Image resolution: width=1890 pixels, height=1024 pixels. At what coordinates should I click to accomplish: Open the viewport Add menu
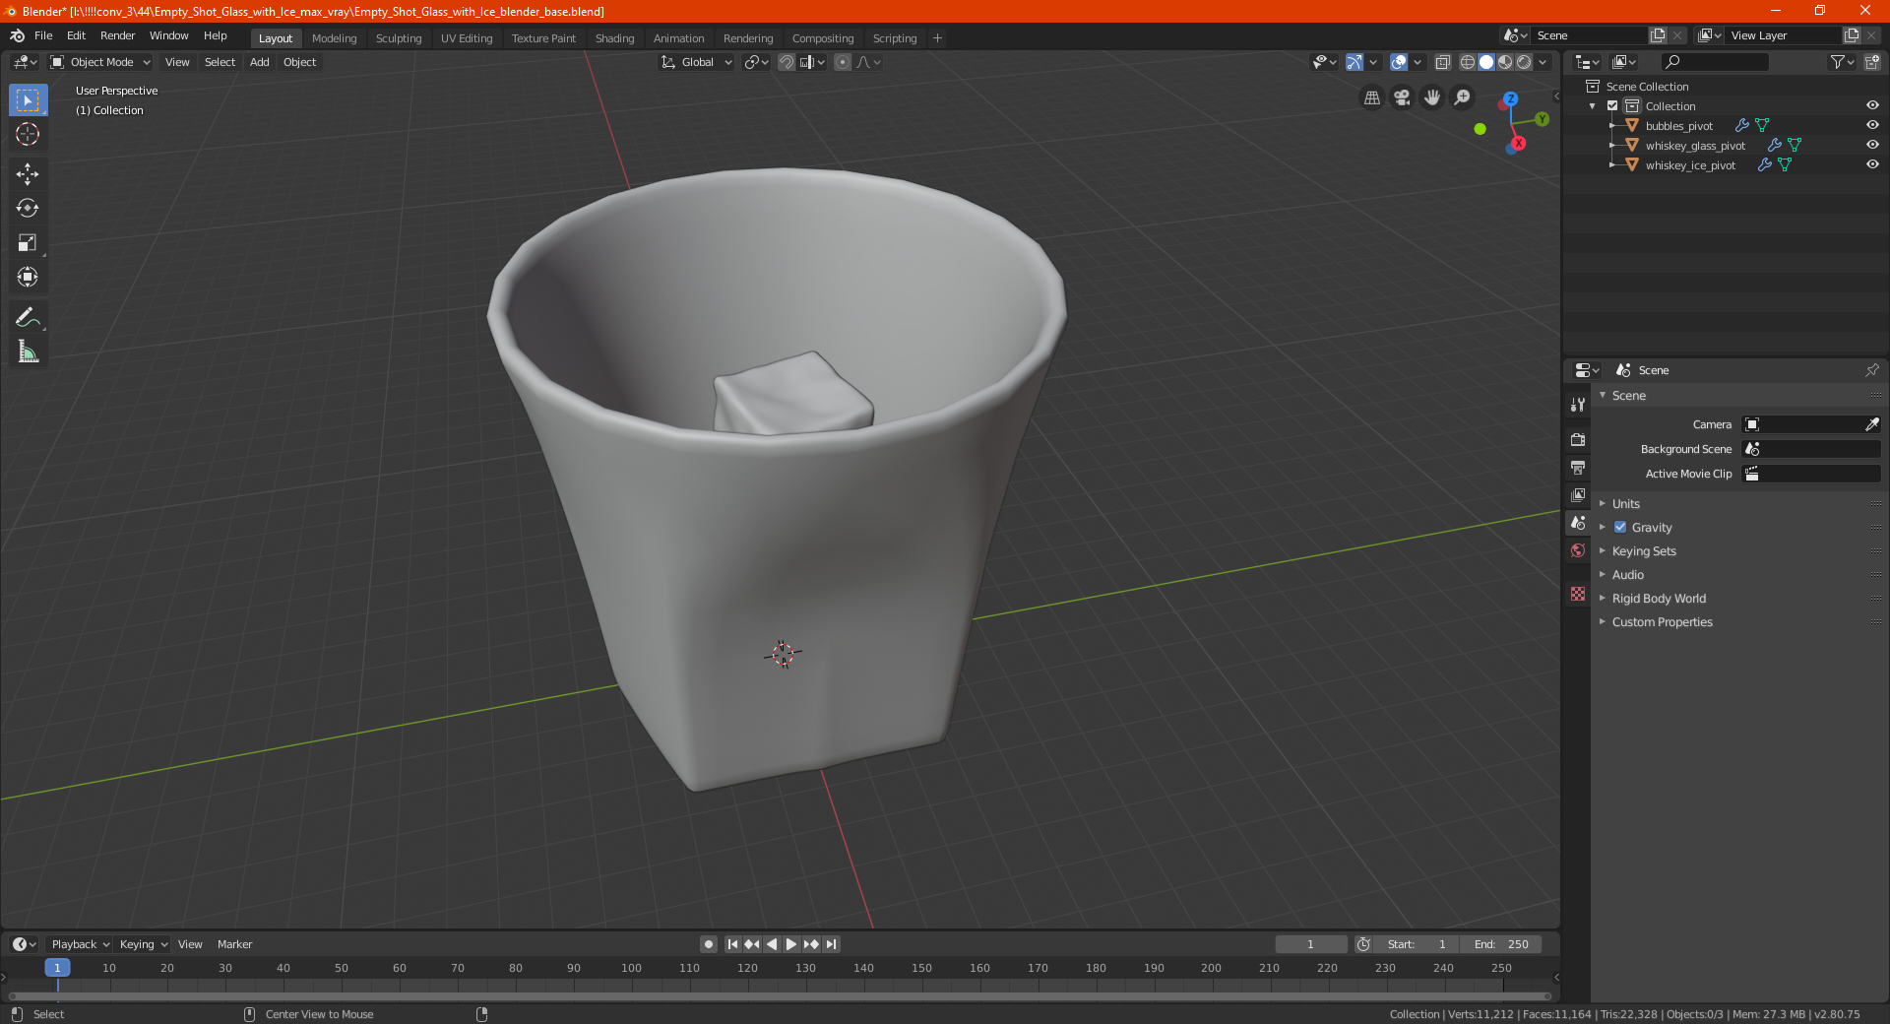pos(259,62)
